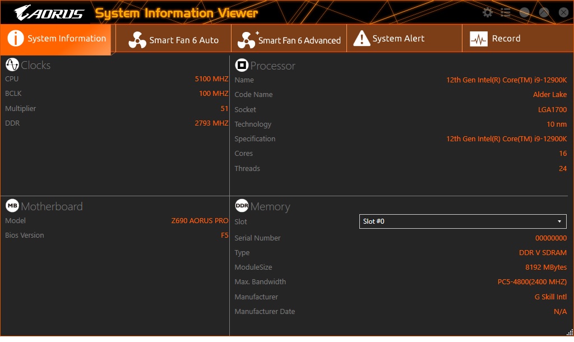Click the Max. Bandwidth value PC5-4800(2400 MHZ)
Screen dimensions: 574x342
533,282
